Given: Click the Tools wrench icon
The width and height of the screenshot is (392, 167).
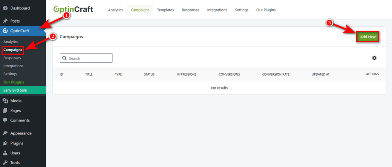Looking at the screenshot, I should pyautogui.click(x=5, y=162).
